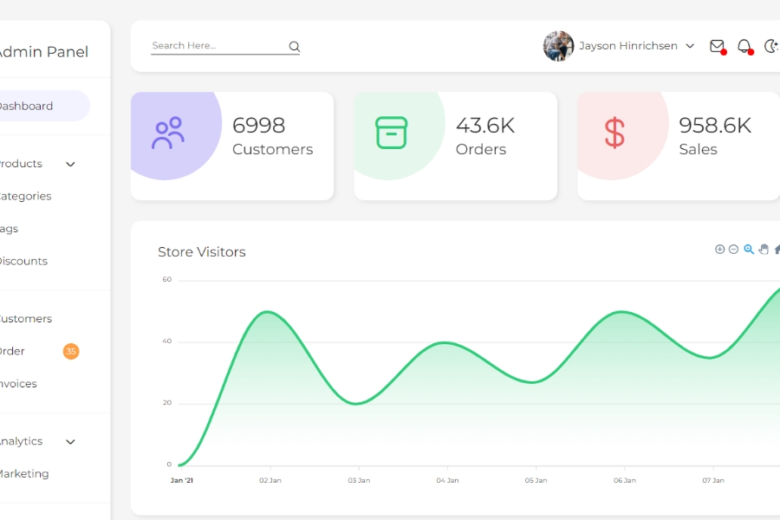
Task: Click the search magnifier icon
Action: 294,47
